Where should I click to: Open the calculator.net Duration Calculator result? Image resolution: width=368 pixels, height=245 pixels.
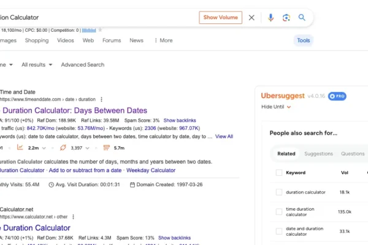[x=37, y=228]
